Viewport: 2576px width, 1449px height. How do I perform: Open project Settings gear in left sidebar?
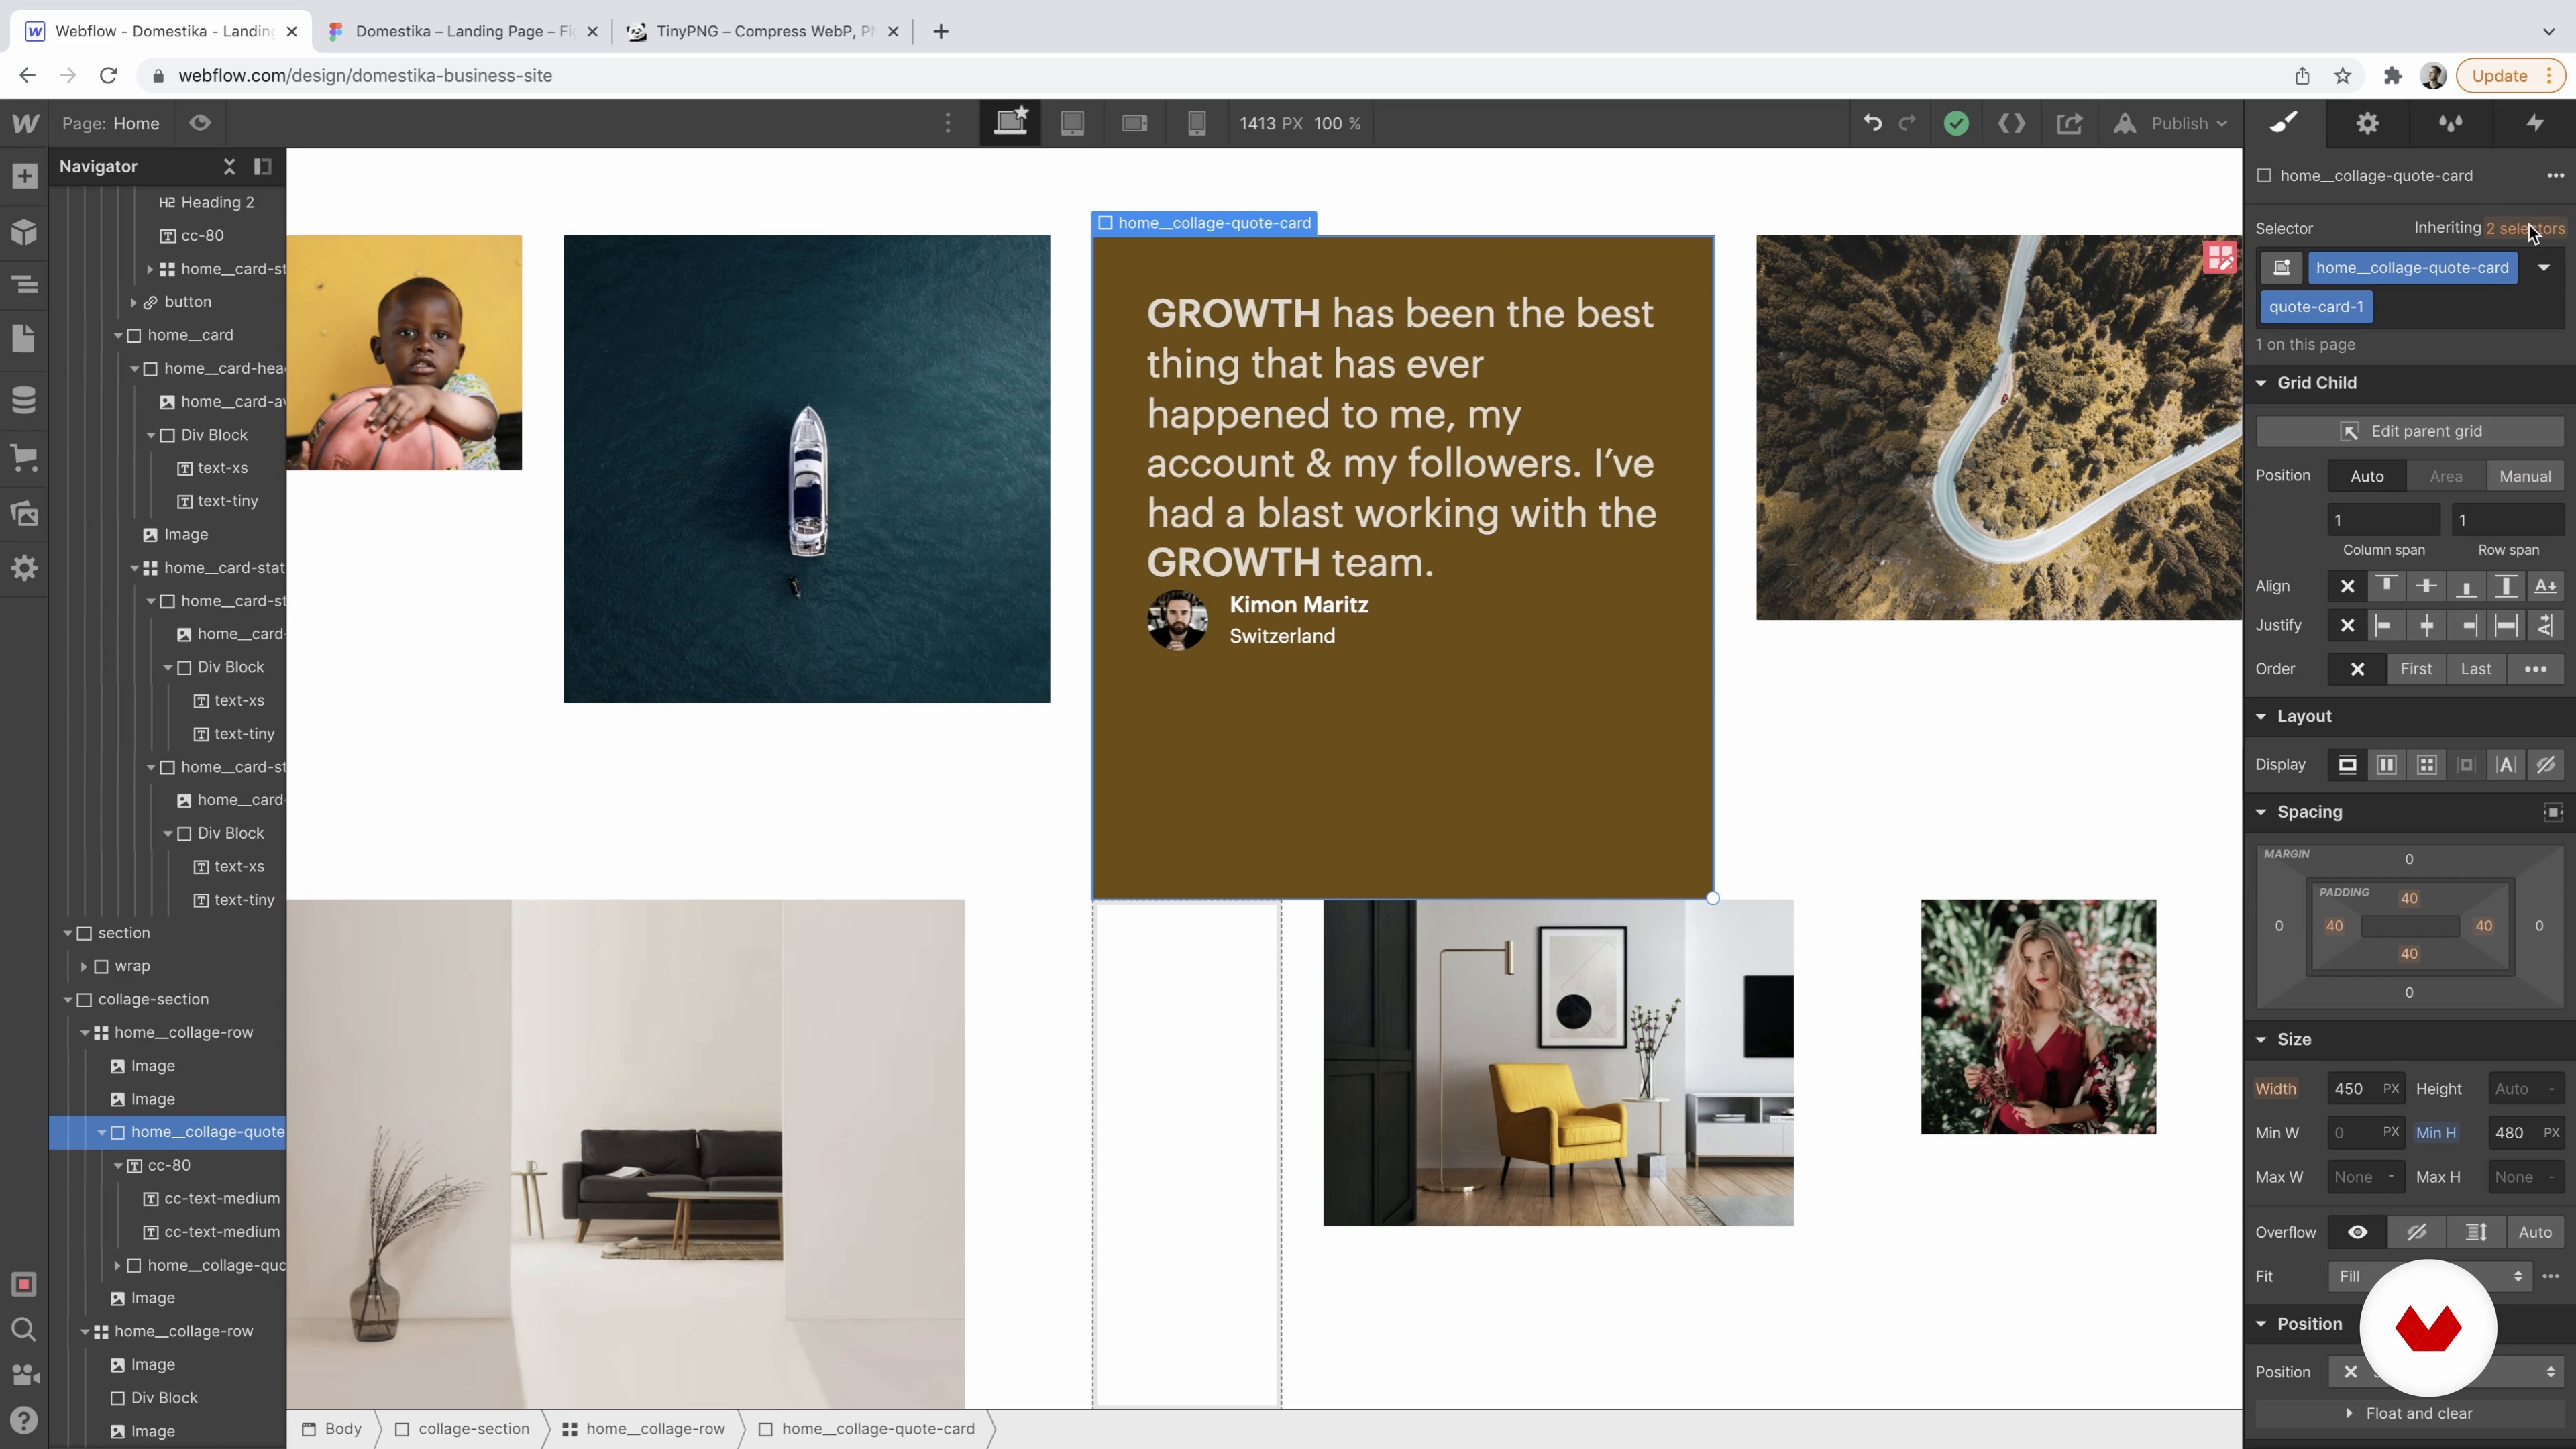(x=24, y=568)
